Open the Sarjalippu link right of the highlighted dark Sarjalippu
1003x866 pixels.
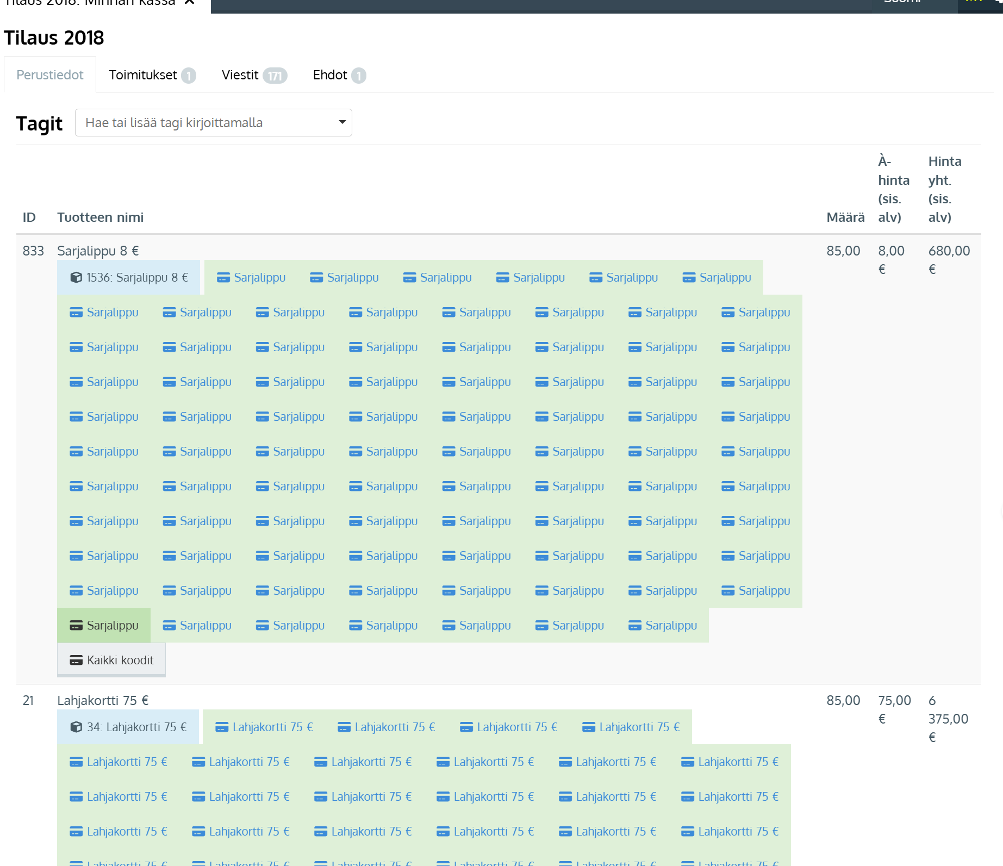[197, 626]
